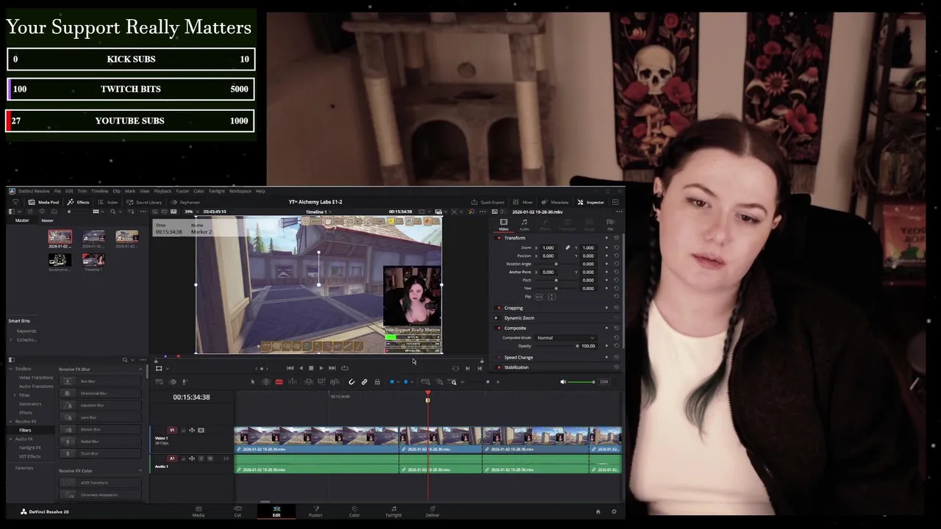The width and height of the screenshot is (941, 529).
Task: Open the Workspace menu
Action: click(x=240, y=191)
